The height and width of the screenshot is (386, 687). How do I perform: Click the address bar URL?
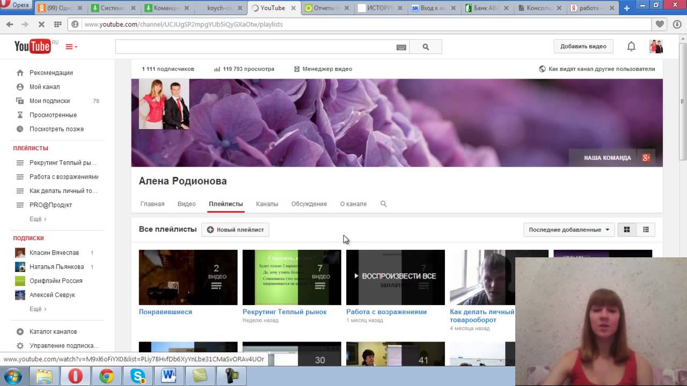(x=183, y=24)
